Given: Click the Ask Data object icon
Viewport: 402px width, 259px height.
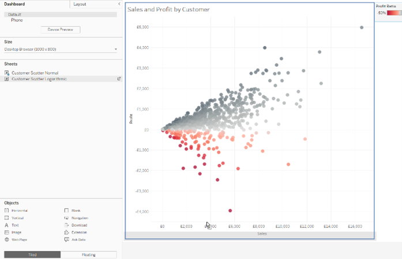Looking at the screenshot, I should [67, 239].
